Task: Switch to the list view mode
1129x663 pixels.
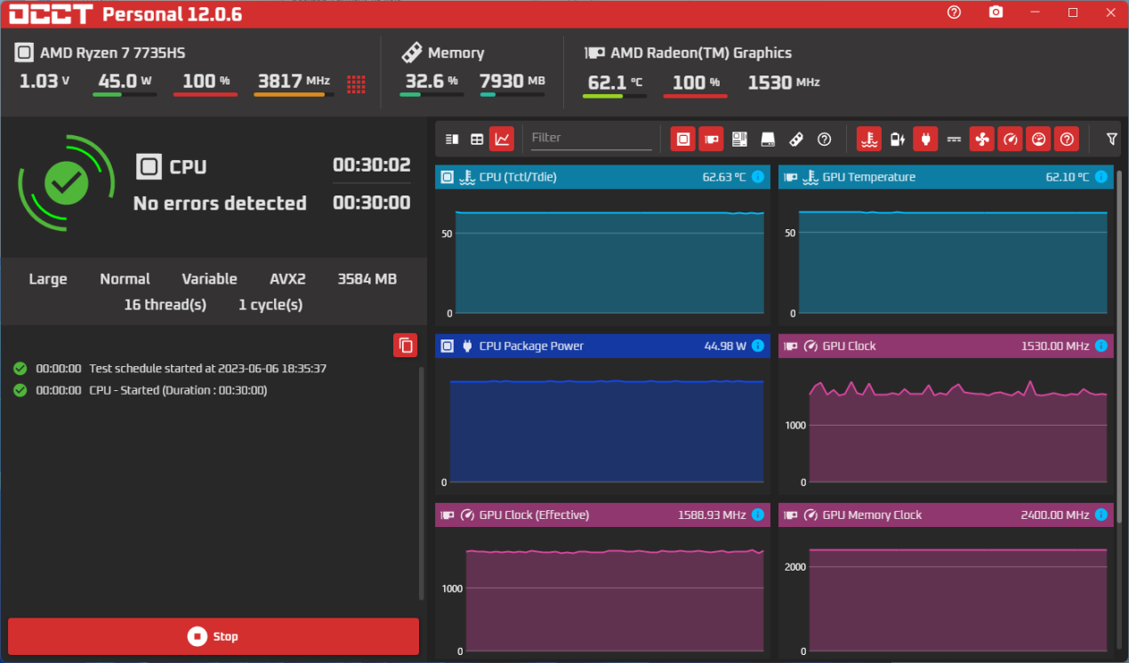Action: (452, 139)
